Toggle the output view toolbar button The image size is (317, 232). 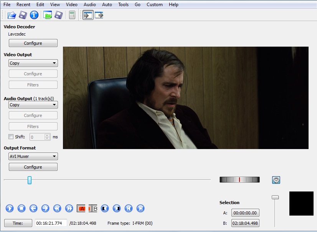pos(99,15)
